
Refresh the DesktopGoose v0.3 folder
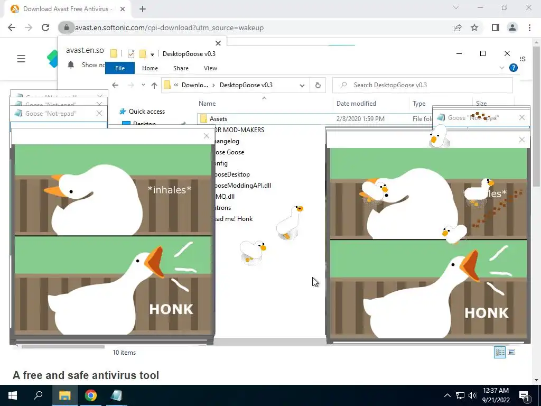318,85
